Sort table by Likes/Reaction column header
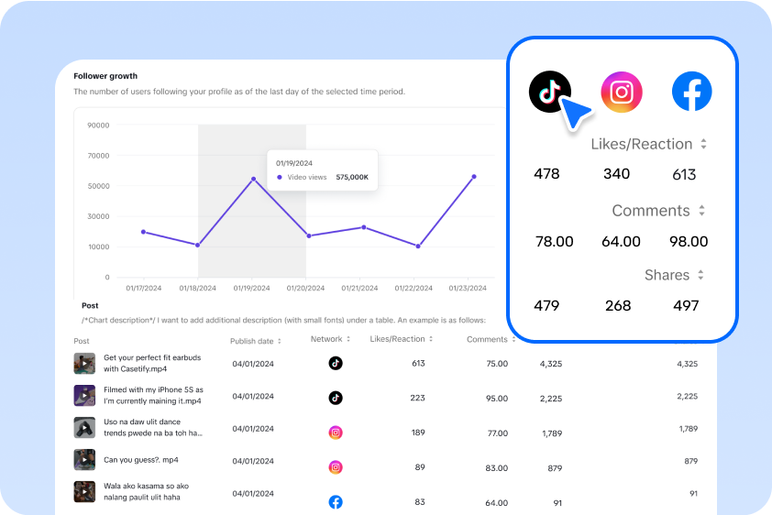This screenshot has height=515, width=772. (x=402, y=339)
